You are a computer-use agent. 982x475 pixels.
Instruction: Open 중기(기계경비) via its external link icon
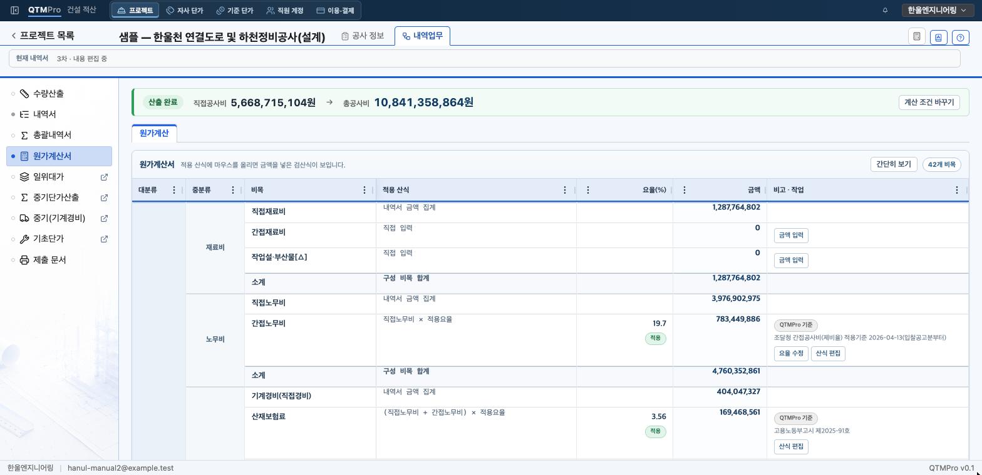(104, 218)
